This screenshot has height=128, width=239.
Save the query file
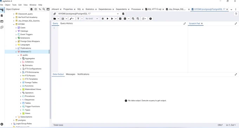(63, 19)
